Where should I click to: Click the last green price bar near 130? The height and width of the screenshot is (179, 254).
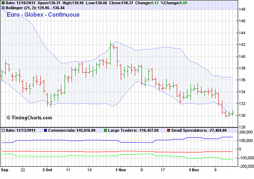click(x=232, y=112)
